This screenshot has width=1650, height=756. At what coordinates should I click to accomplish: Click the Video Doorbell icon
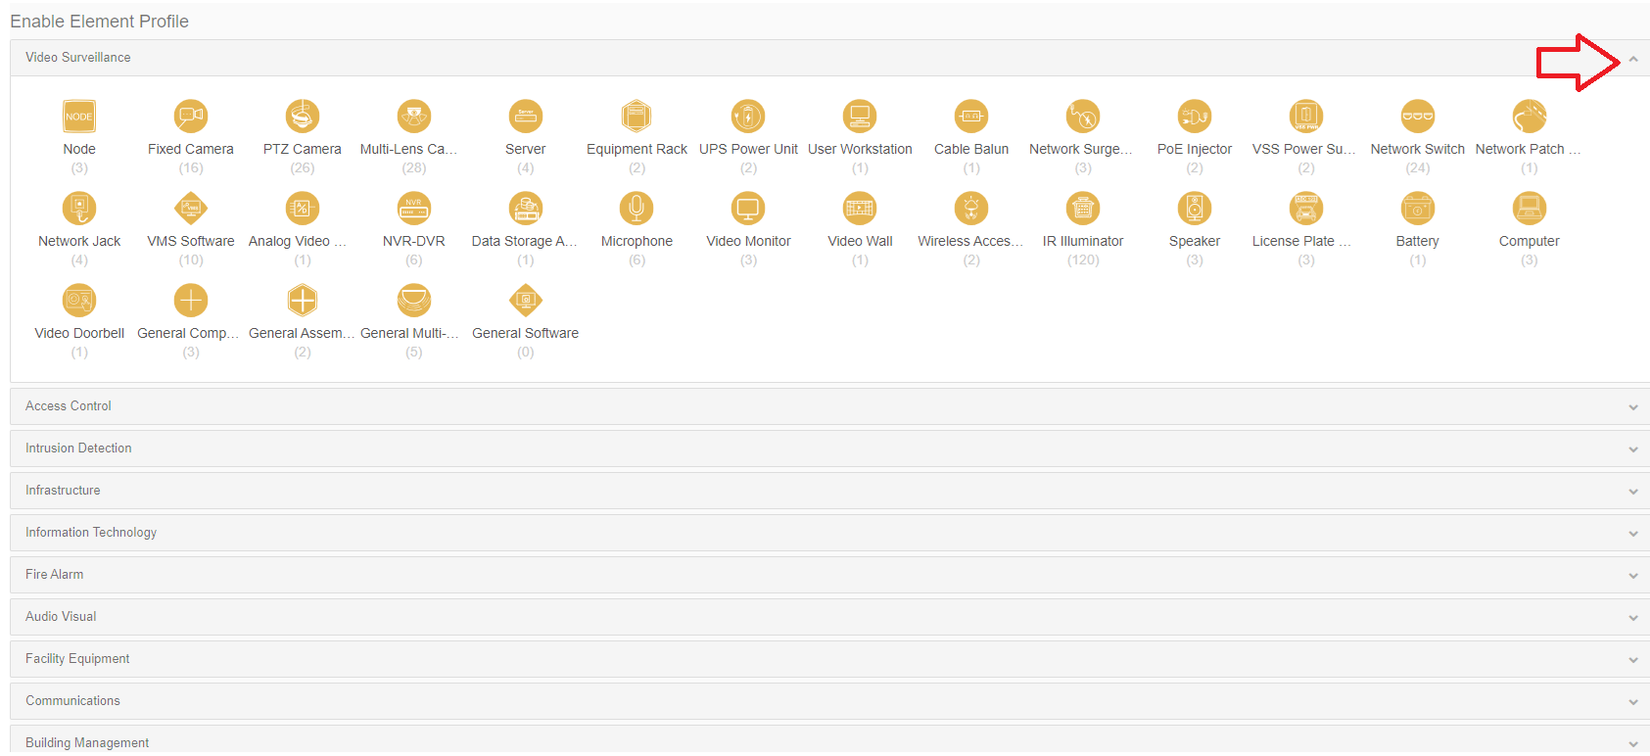point(79,301)
